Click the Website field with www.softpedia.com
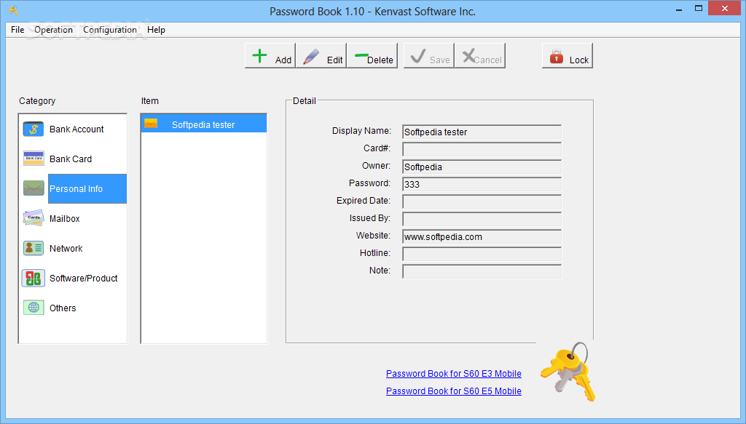The height and width of the screenshot is (424, 746). (482, 236)
